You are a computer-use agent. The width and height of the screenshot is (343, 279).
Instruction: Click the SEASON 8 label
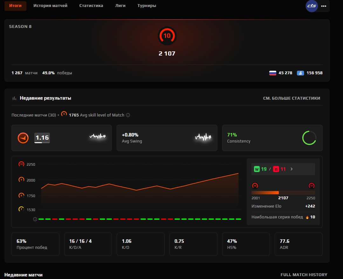tap(20, 27)
